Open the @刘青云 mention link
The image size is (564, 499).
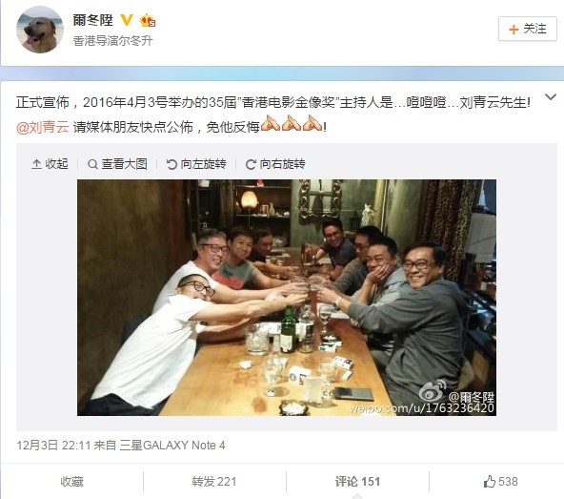43,127
